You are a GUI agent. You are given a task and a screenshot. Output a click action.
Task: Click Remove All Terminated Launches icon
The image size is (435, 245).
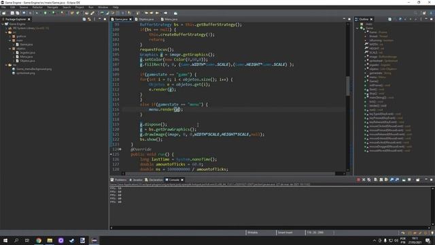(x=369, y=180)
